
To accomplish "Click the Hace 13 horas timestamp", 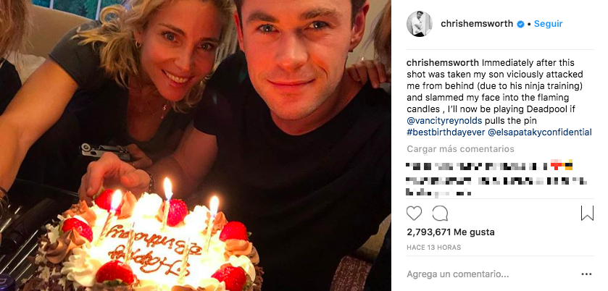I will point(433,248).
